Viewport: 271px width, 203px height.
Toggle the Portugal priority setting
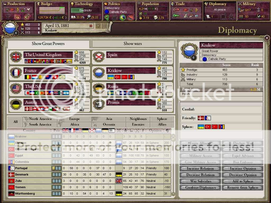click(56, 168)
